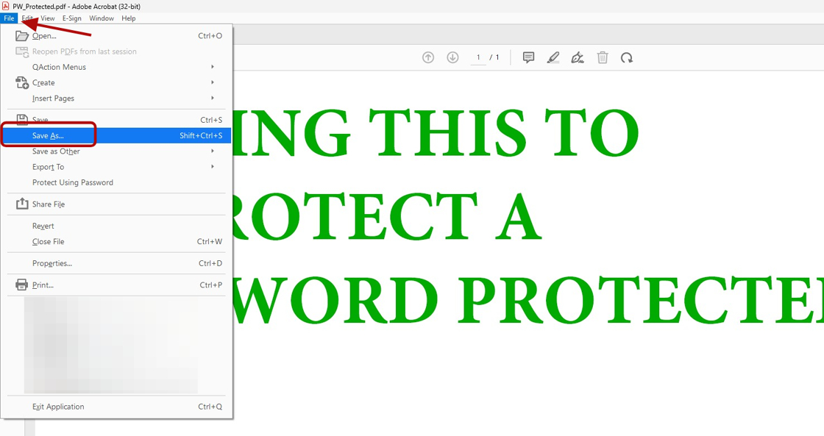Open the fill and sign pen tool
The height and width of the screenshot is (436, 824).
tap(578, 58)
